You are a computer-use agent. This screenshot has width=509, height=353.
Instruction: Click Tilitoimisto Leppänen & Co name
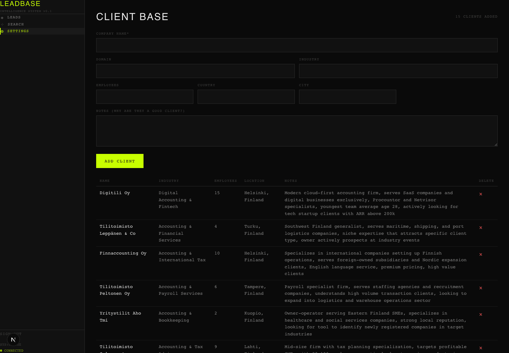tap(117, 230)
